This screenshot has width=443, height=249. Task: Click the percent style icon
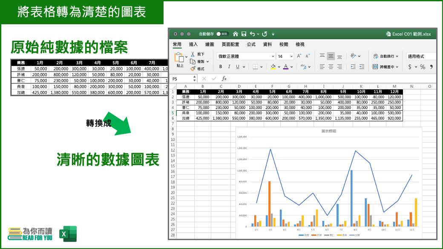[423, 67]
